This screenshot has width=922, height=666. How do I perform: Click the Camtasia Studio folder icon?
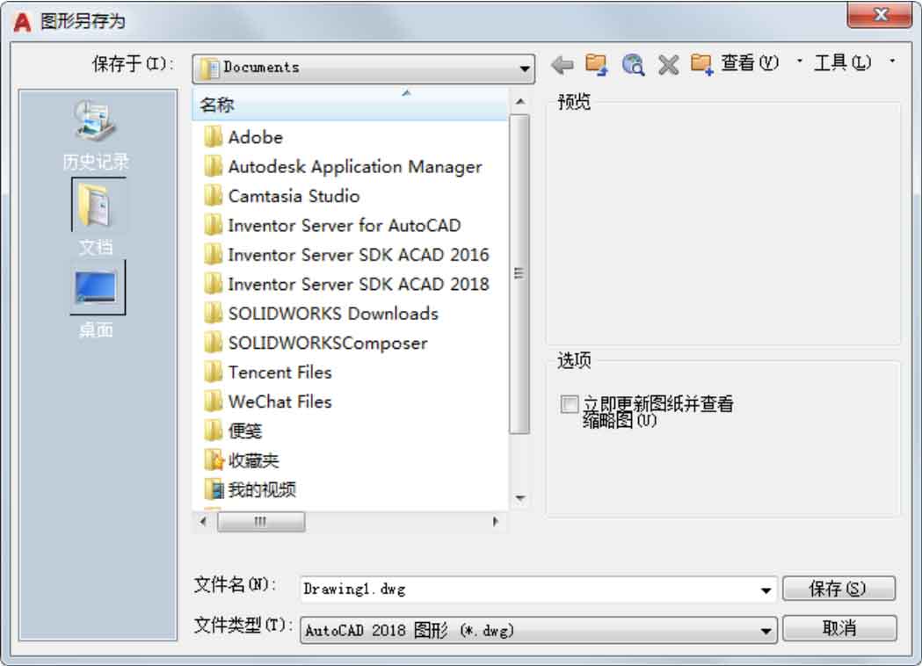[213, 196]
